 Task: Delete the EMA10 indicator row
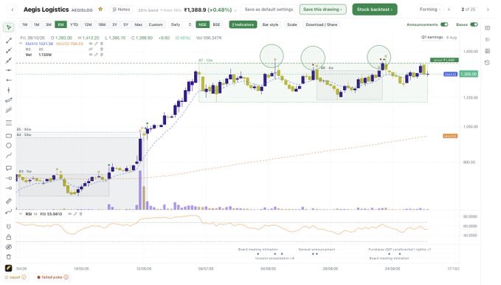pyautogui.click(x=102, y=44)
